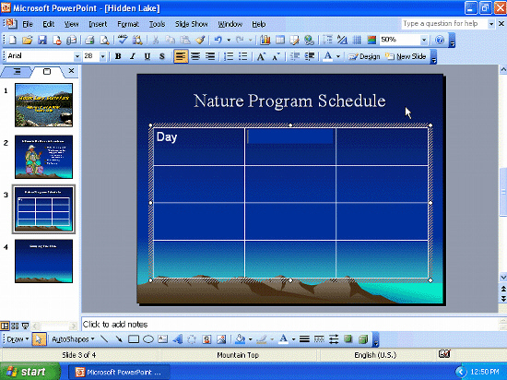This screenshot has height=380, width=507.
Task: Toggle Italic formatting
Action: [133, 56]
